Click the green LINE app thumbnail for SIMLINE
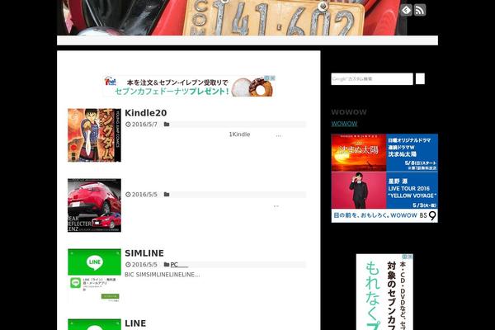 (x=94, y=276)
